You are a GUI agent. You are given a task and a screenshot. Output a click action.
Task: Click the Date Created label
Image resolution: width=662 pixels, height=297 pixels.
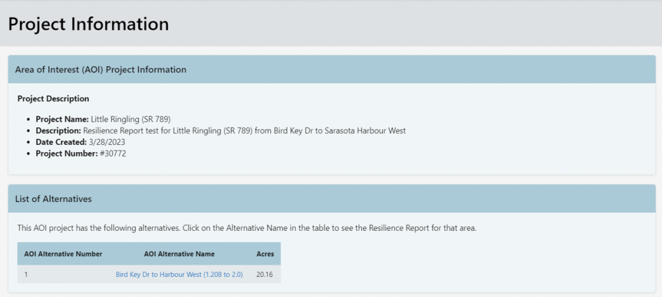coord(61,142)
